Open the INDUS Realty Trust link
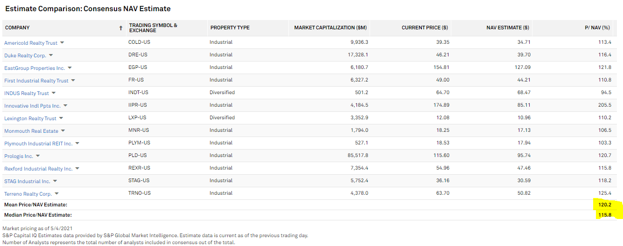Screen dimensions: 623x246 coord(27,93)
